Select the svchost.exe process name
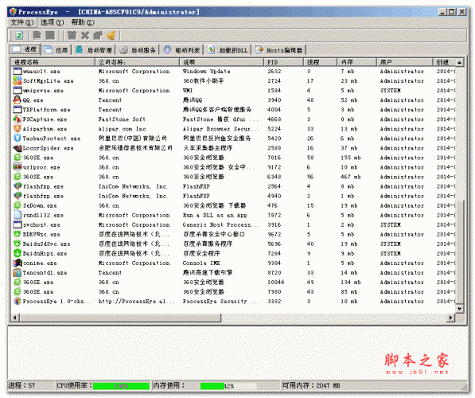Viewport: 475px width, 398px height. 41,224
